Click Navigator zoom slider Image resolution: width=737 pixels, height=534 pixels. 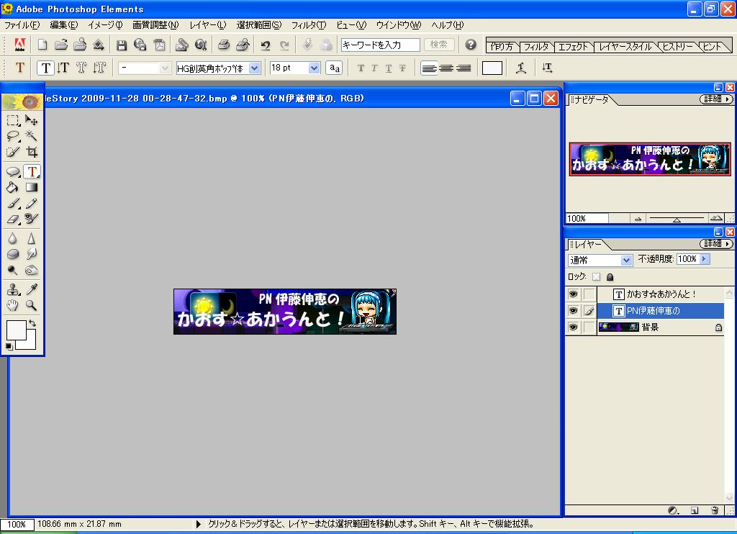point(677,218)
